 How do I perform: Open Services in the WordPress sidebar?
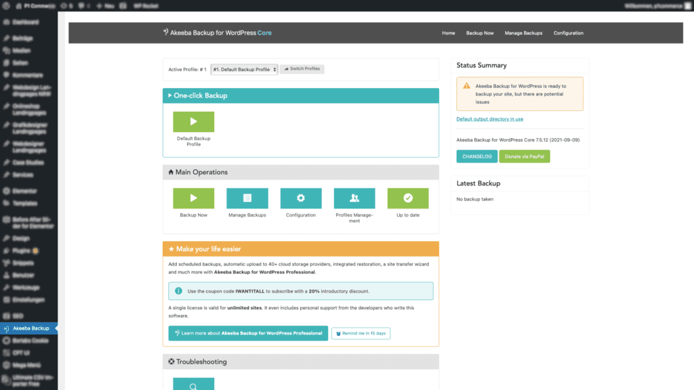point(22,175)
